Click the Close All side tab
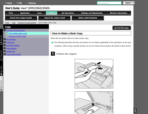Image resolution: width=148 pixels, height=114 pixels. (1, 52)
